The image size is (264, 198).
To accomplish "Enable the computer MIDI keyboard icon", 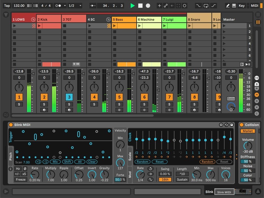I will click(x=234, y=6).
